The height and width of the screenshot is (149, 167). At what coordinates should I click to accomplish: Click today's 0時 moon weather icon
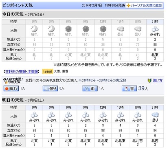(x=34, y=28)
